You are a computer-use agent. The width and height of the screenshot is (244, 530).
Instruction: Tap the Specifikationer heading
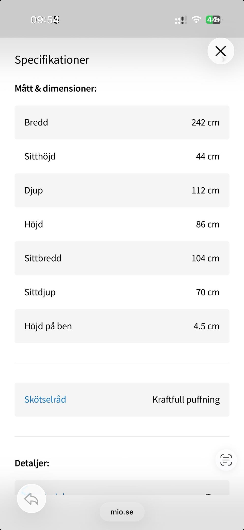pyautogui.click(x=52, y=60)
